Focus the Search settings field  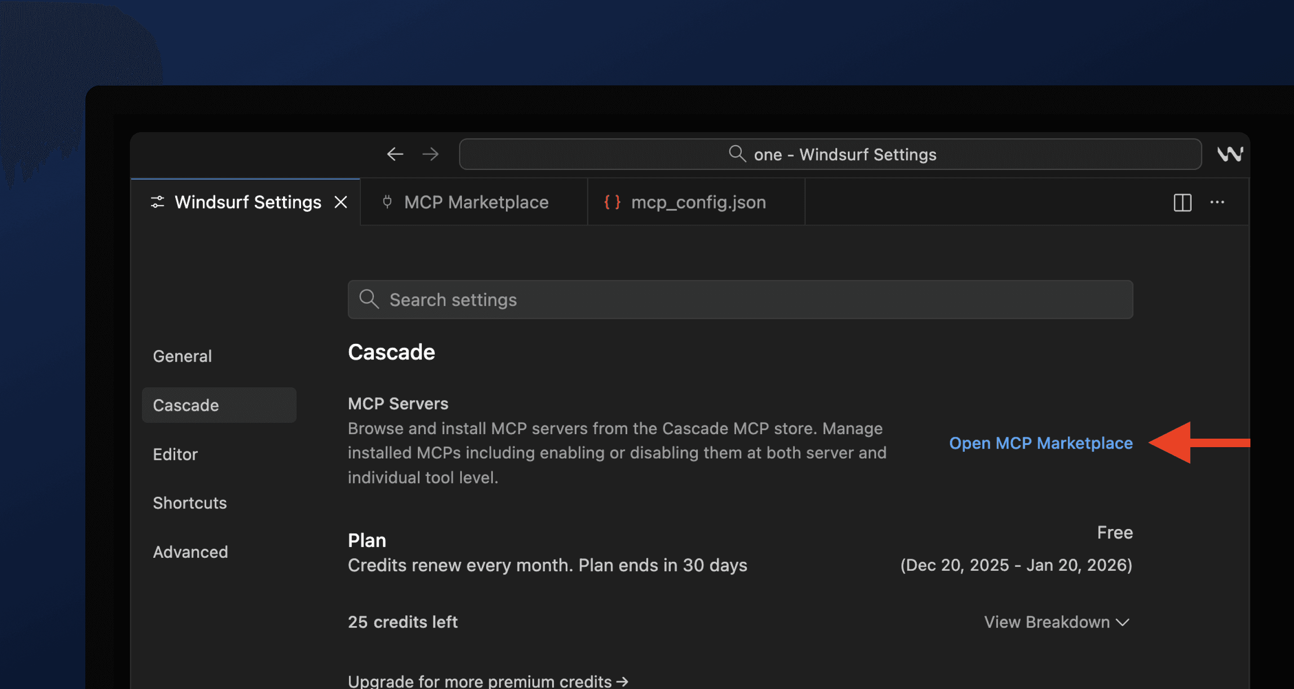coord(740,299)
